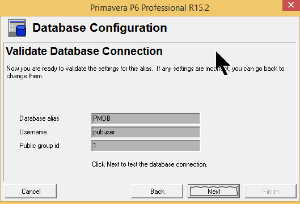Click the grayed-out Finish button
300x204 pixels.
point(271,191)
